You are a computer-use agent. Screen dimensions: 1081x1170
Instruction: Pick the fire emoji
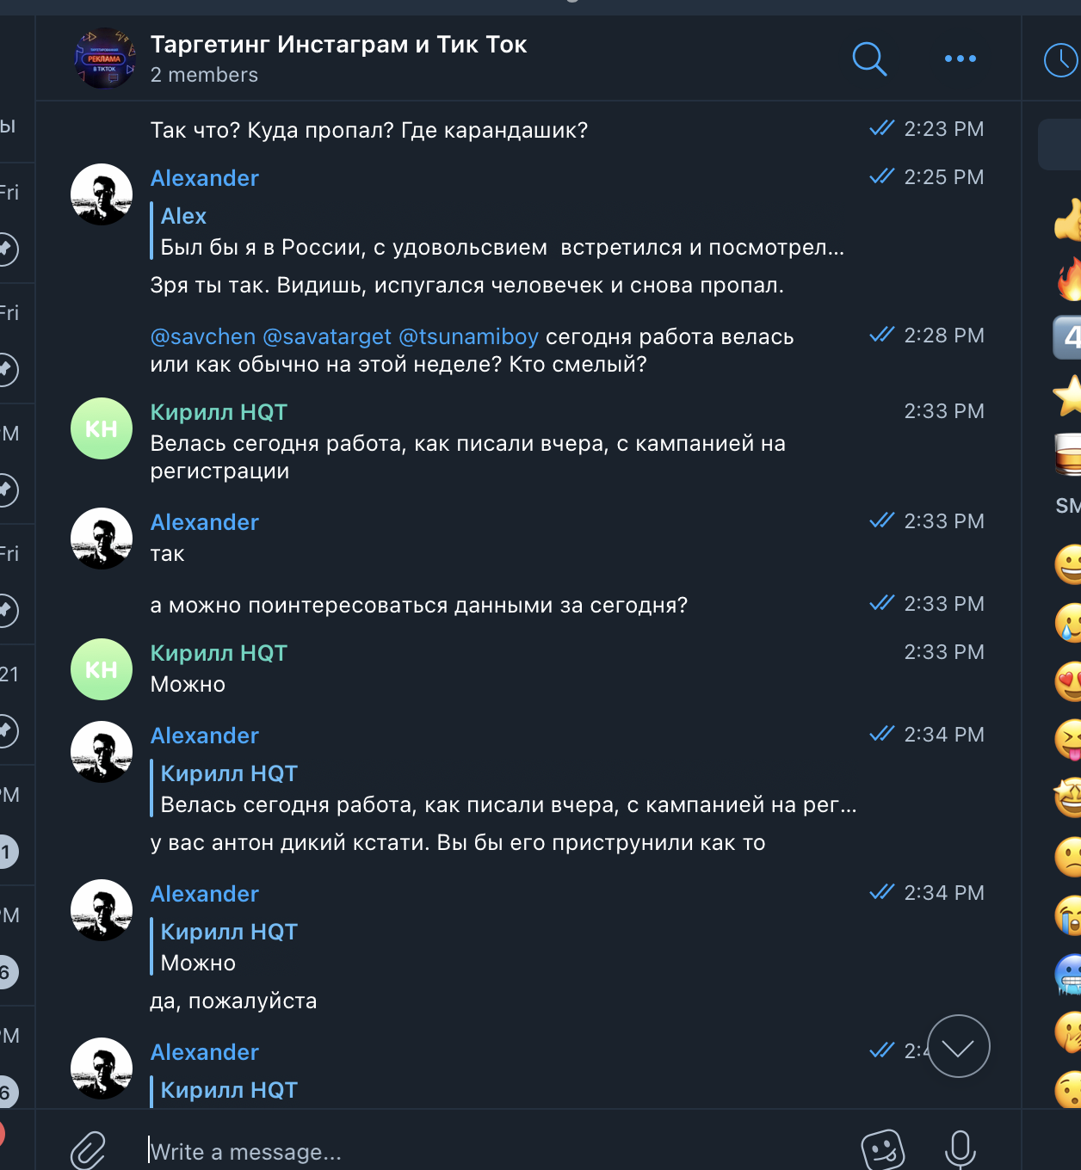click(1069, 279)
